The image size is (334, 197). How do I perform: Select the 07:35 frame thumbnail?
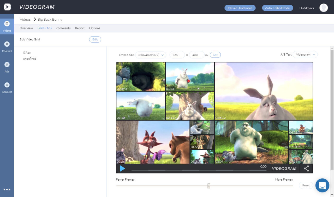301,157
